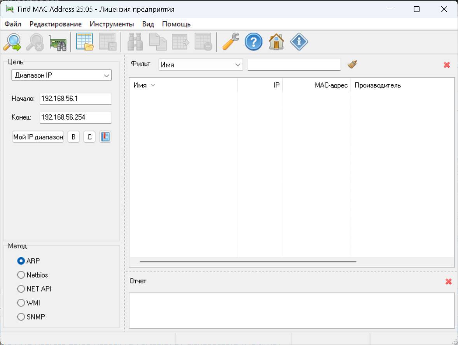This screenshot has height=345, width=458.
Task: Open the Файл menu
Action: tap(13, 24)
